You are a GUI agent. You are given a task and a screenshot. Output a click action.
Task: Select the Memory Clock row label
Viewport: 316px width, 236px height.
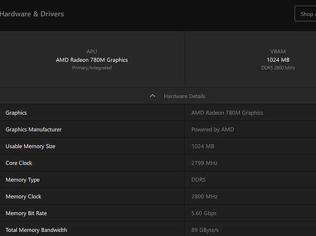point(23,196)
